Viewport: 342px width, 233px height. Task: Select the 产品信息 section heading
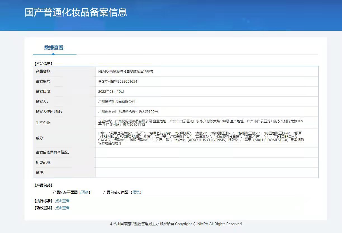coord(43,64)
